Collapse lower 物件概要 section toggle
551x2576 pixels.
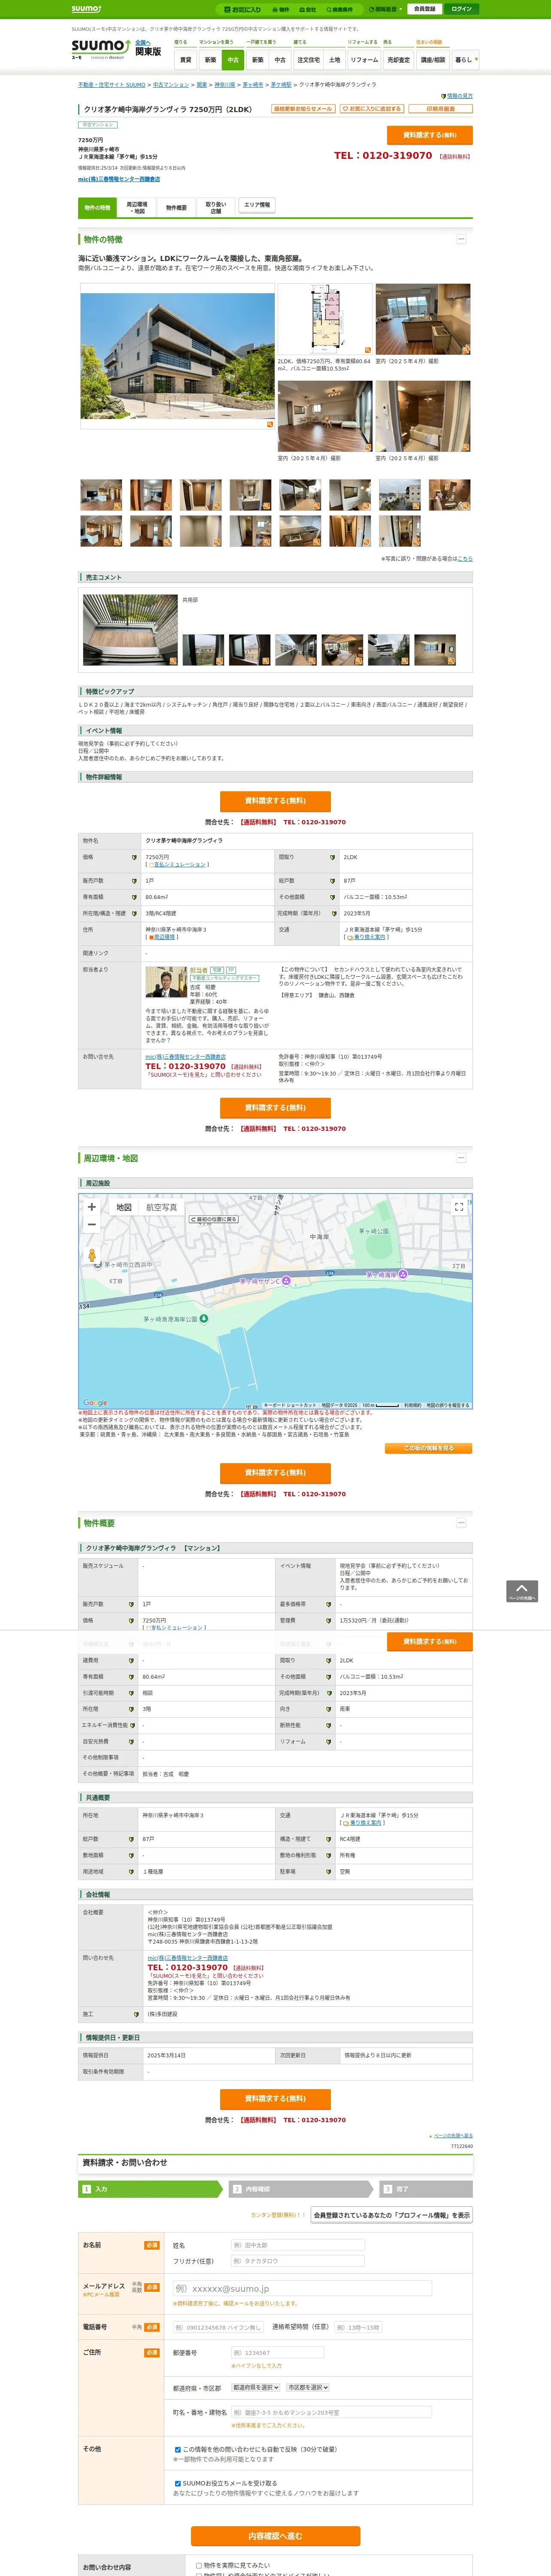(x=461, y=1523)
